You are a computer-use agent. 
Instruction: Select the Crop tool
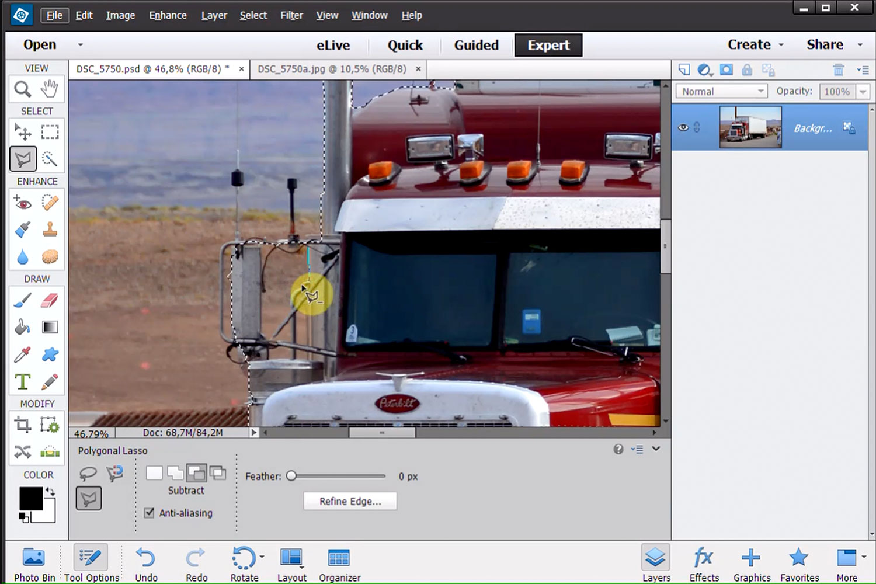(23, 425)
